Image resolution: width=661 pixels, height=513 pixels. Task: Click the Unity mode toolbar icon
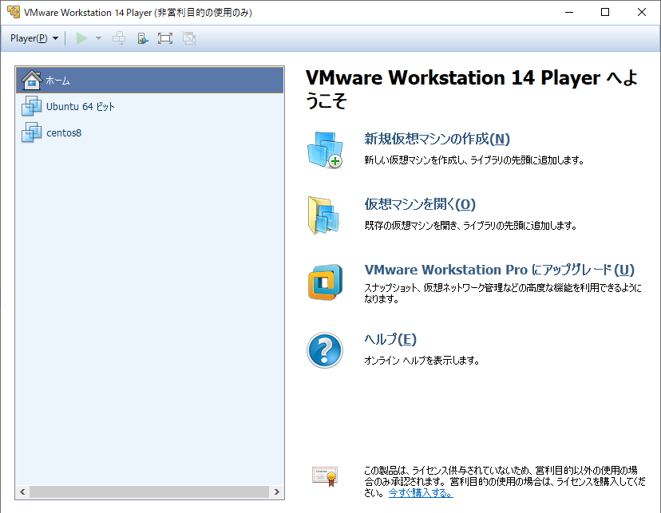coord(189,38)
